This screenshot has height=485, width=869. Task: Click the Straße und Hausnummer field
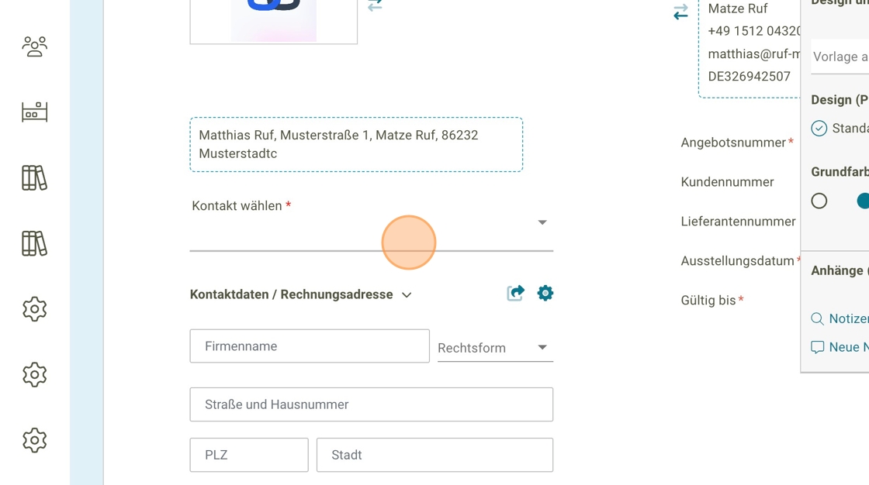(371, 404)
